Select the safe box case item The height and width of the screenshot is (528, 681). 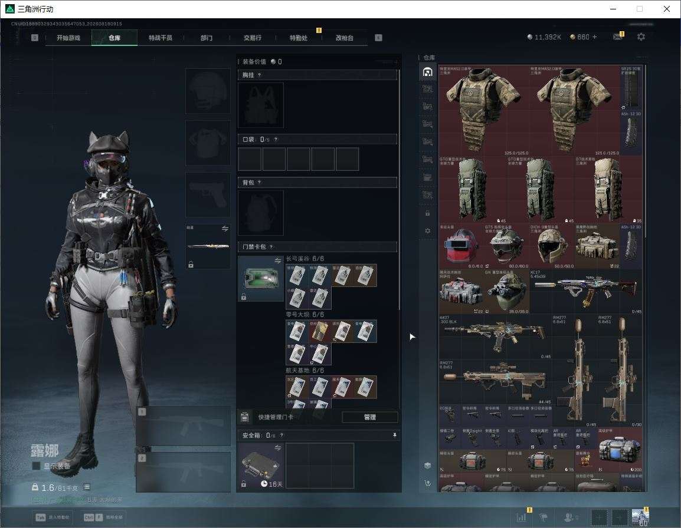point(261,466)
